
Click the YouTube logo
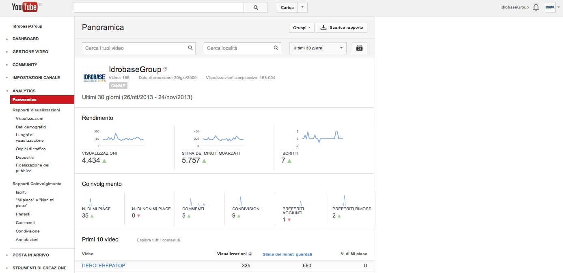[x=25, y=7]
